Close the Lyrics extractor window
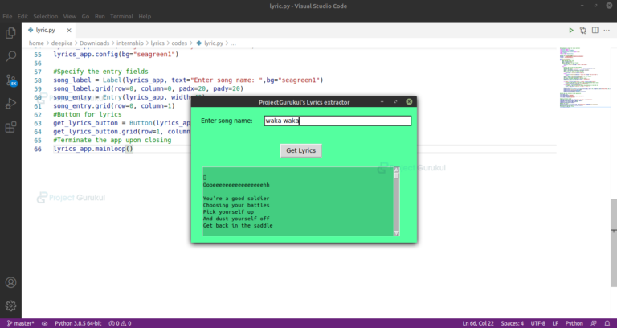Viewport: 617px width, 328px height. [409, 102]
